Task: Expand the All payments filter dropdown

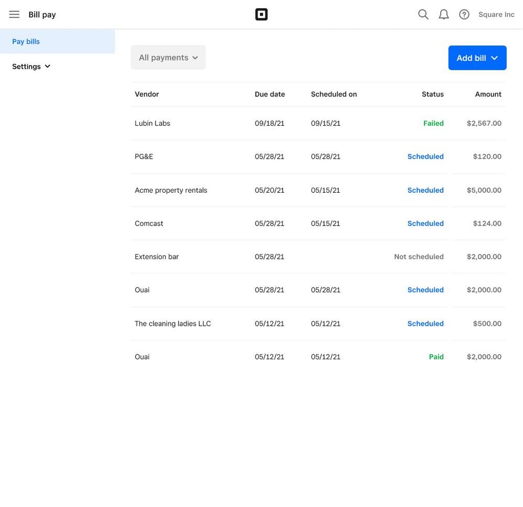Action: 168,58
